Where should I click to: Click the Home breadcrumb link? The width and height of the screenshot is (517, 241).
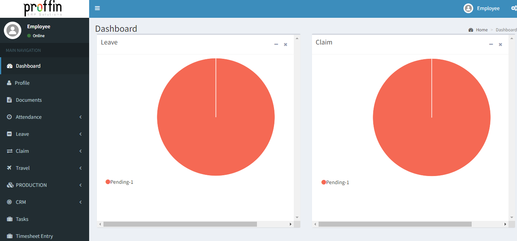pyautogui.click(x=482, y=30)
